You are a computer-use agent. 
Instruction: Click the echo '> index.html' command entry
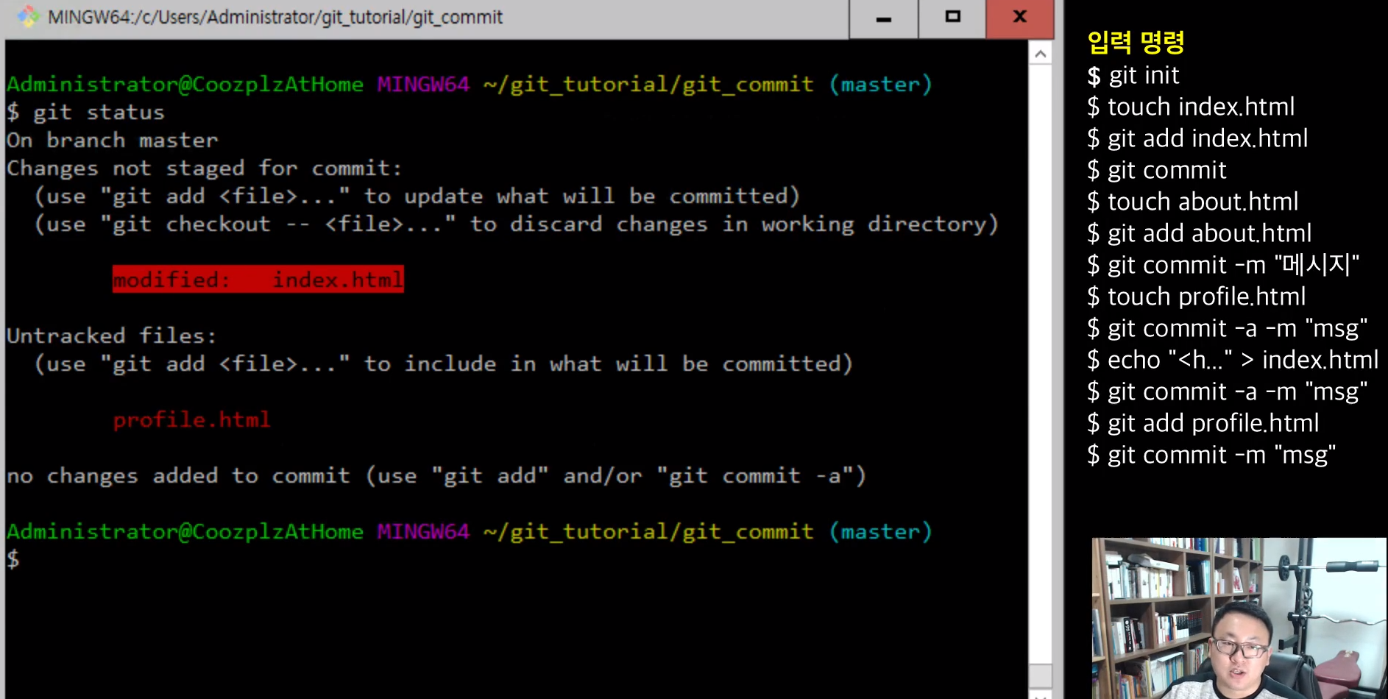1233,360
